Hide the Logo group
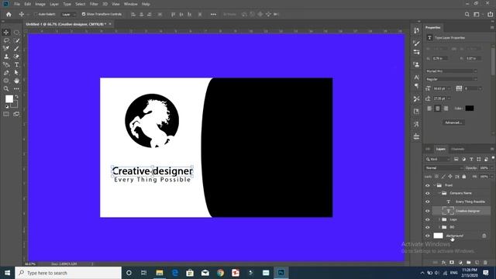Image resolution: width=496 pixels, height=279 pixels. click(x=428, y=219)
